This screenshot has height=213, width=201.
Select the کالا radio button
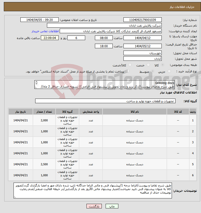pyautogui.click(x=162, y=65)
